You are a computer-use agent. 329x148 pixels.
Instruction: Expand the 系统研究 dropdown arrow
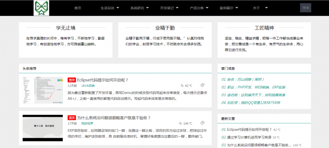click(x=148, y=8)
